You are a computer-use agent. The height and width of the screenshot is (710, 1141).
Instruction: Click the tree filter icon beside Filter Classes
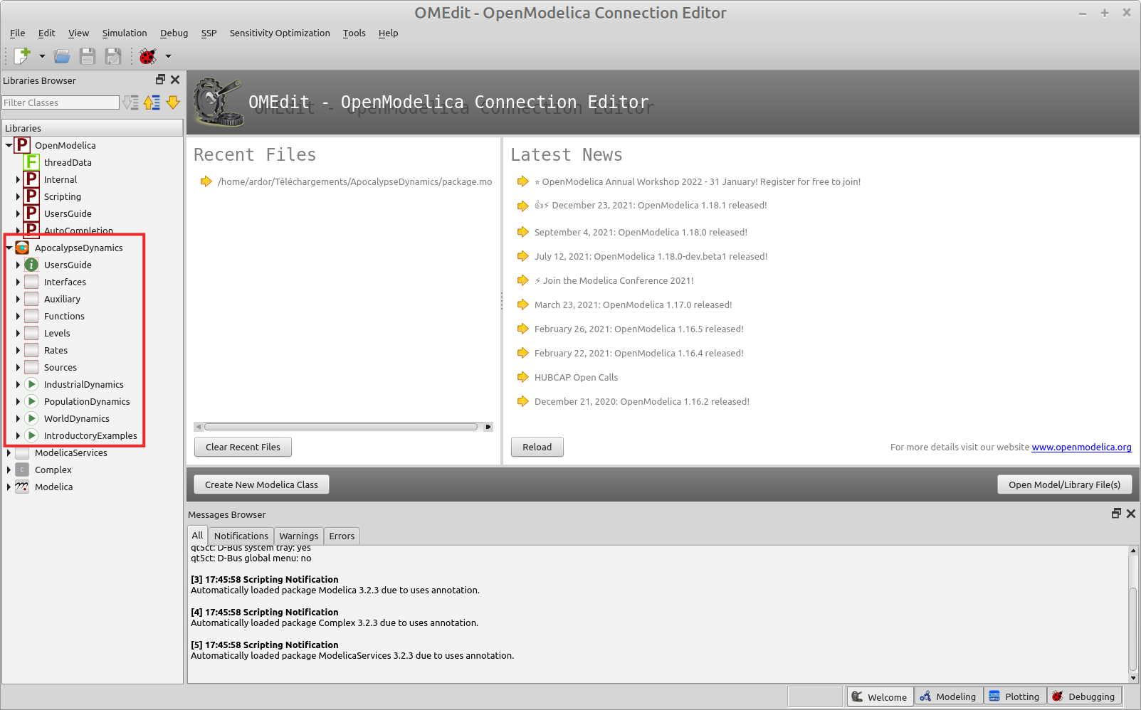tap(130, 102)
